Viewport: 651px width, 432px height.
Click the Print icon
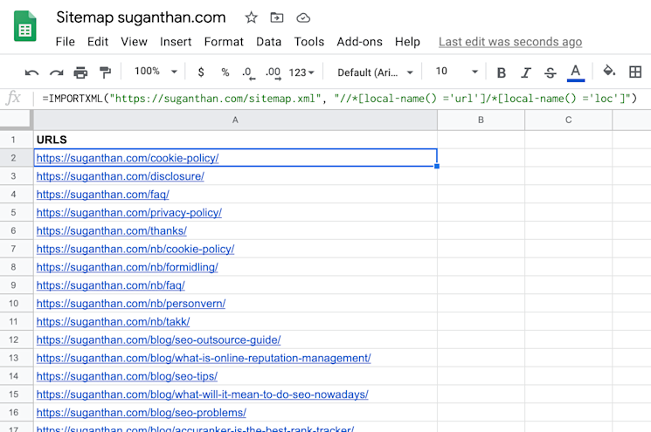click(x=80, y=72)
